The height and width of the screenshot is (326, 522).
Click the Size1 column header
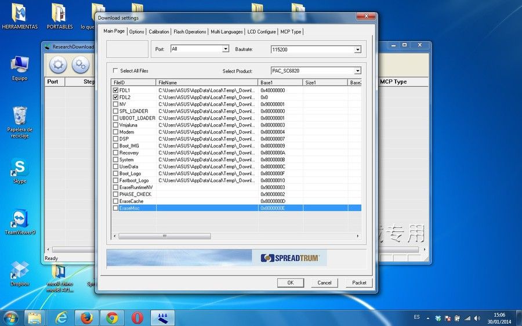(325, 82)
